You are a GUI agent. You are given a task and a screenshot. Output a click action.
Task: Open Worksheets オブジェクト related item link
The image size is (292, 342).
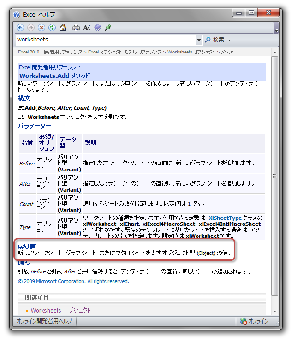[x=60, y=310]
